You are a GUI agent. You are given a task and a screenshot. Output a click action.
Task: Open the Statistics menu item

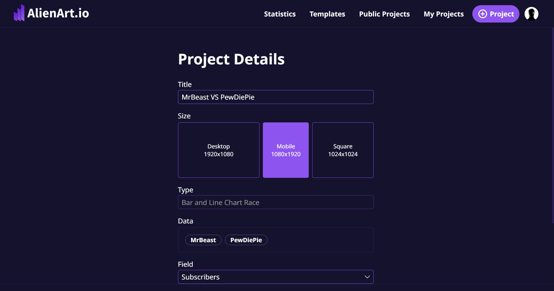tap(280, 14)
